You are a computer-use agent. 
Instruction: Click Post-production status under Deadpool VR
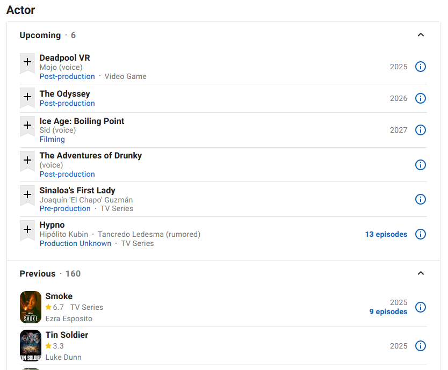[67, 76]
